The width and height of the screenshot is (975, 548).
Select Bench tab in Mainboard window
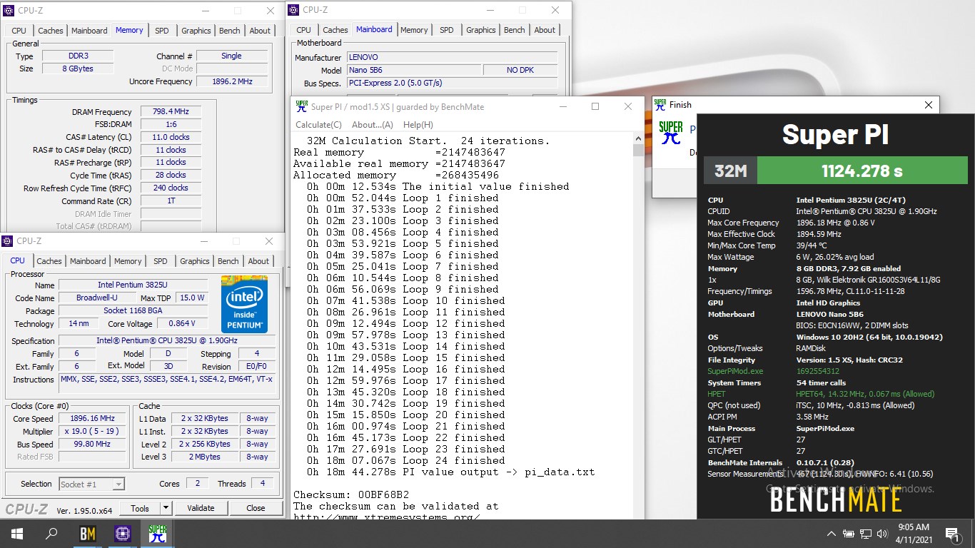(515, 30)
